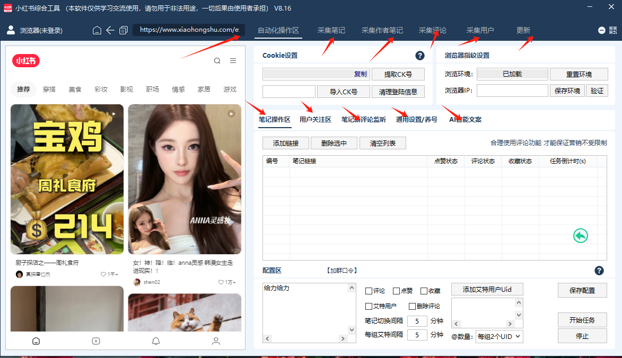Image resolution: width=622 pixels, height=358 pixels.
Task: Click the 添加艾特用户Uid button
Action: (x=487, y=290)
